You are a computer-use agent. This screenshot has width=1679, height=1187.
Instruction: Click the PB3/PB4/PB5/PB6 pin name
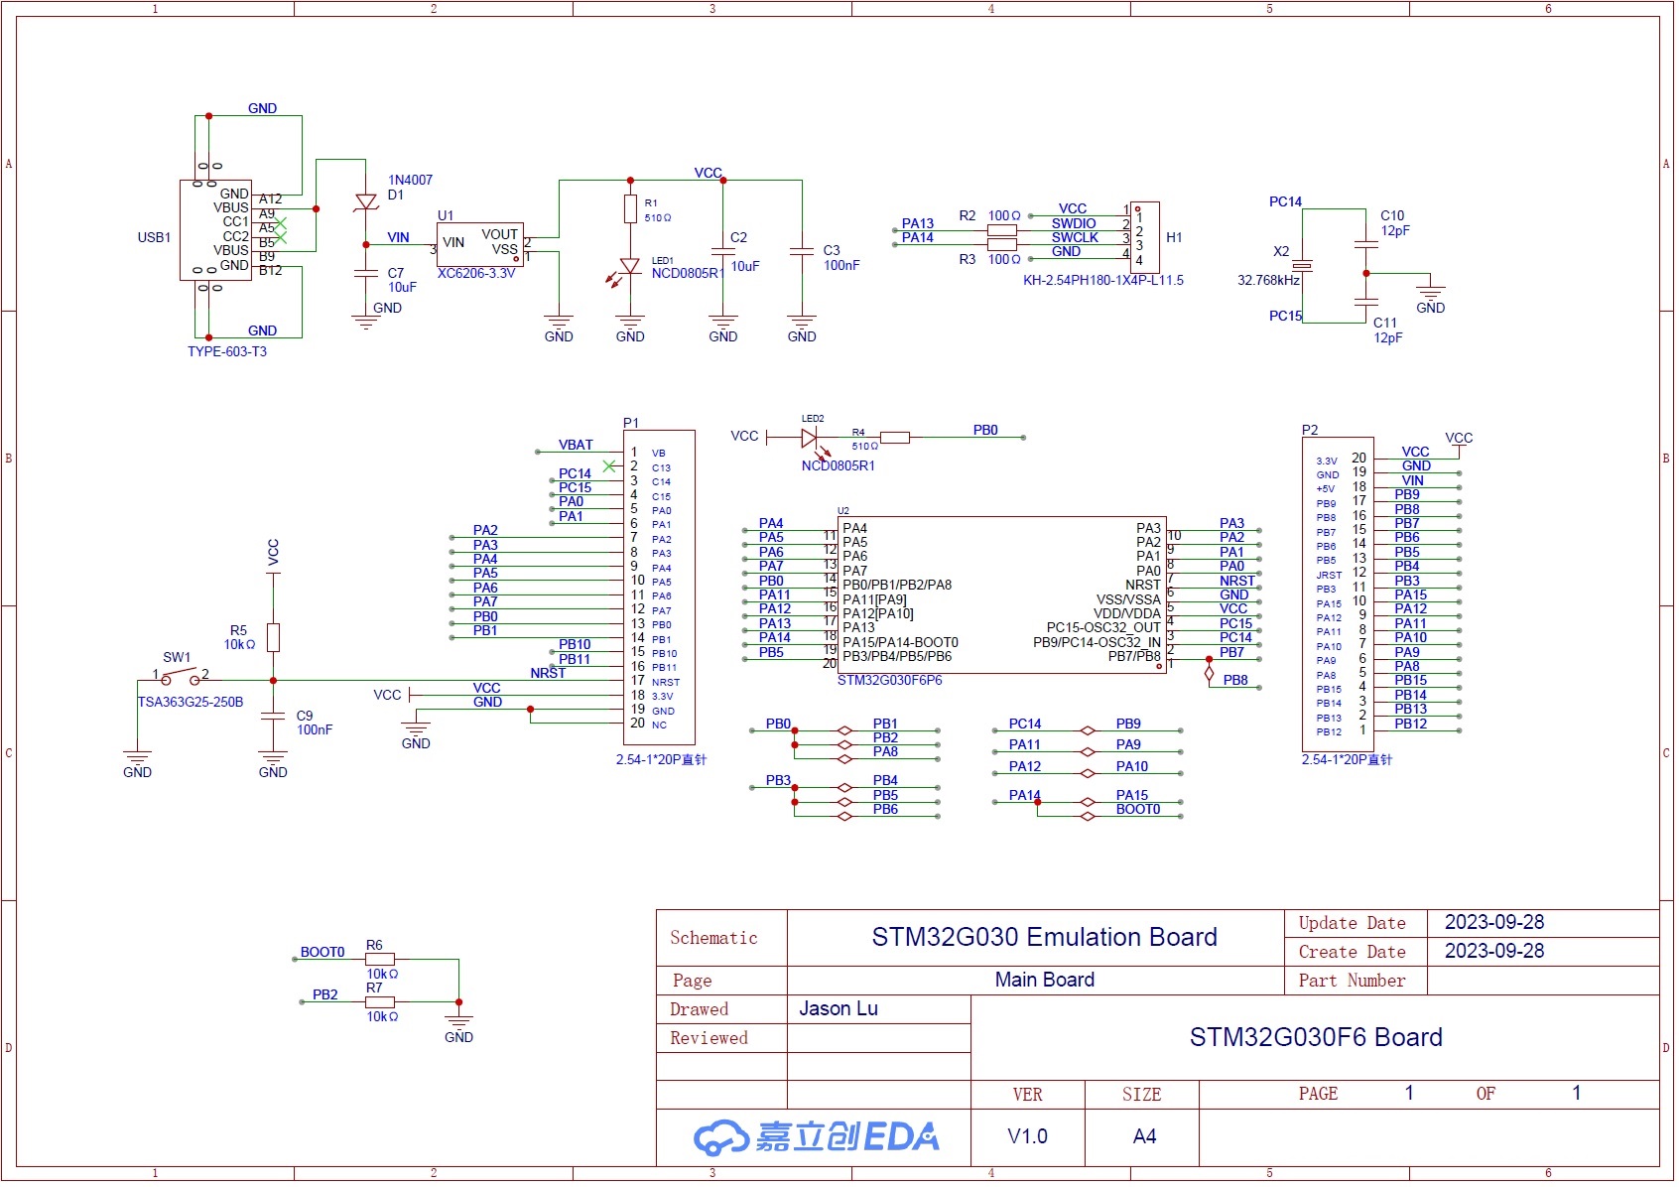click(x=897, y=657)
